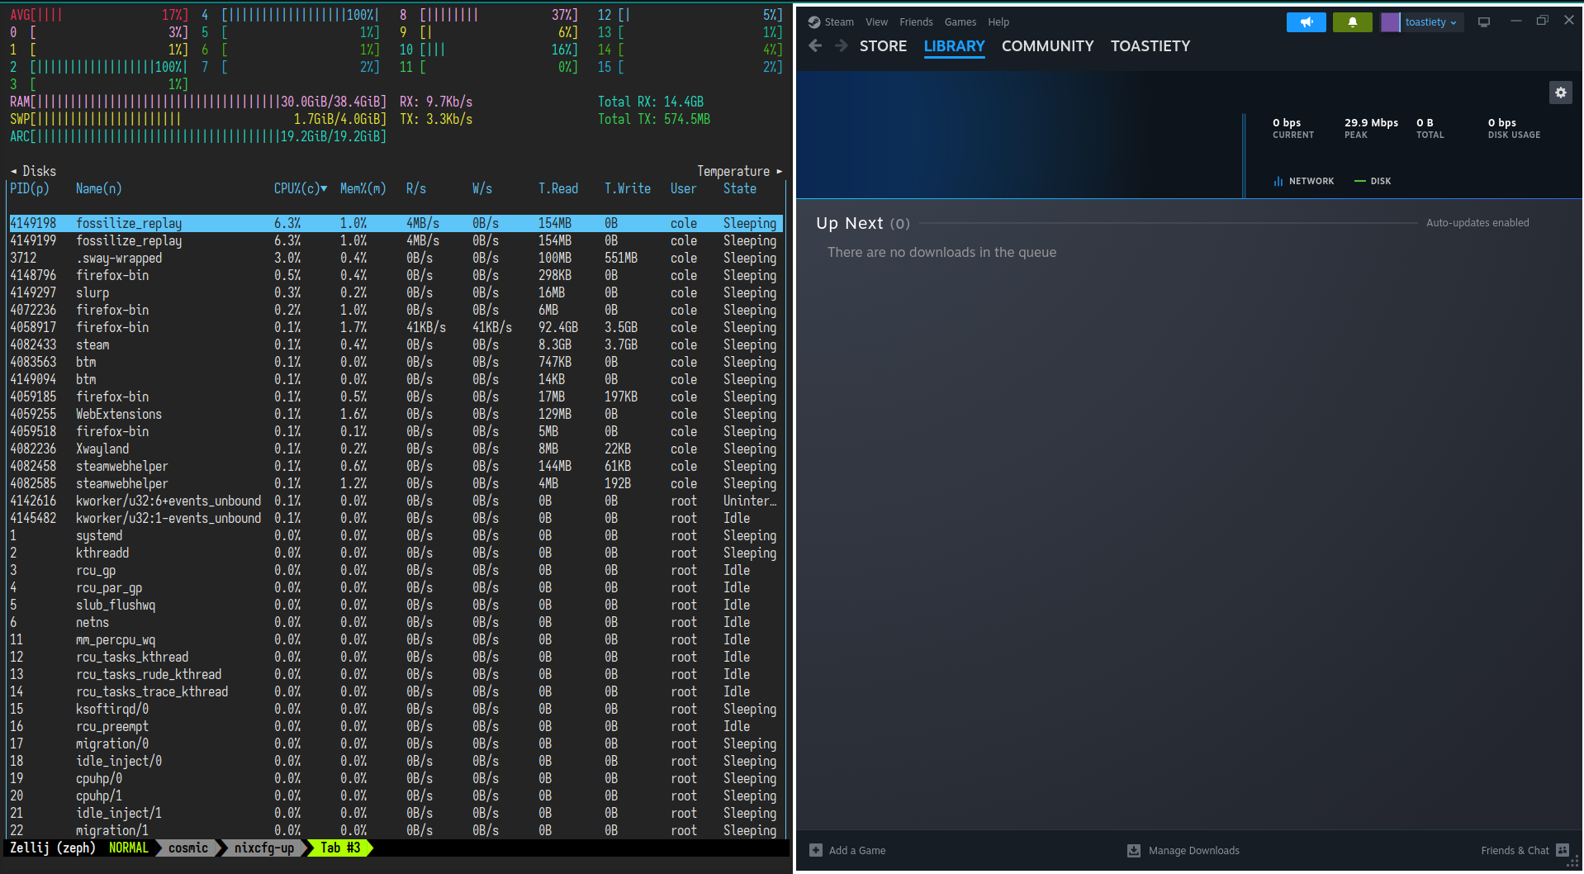Open Friends & Chat via its icon
The image size is (1584, 874).
pos(1563,850)
